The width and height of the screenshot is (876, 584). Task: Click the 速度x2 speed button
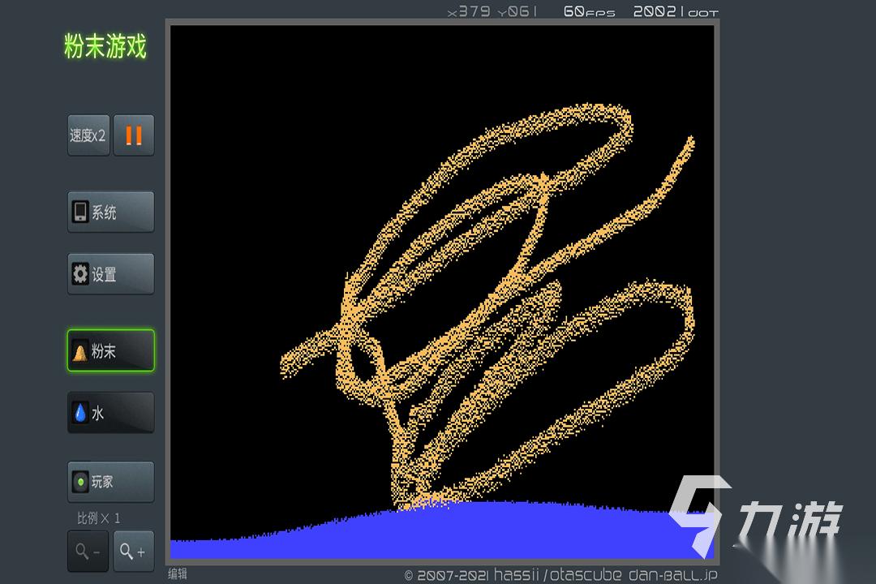pyautogui.click(x=88, y=135)
